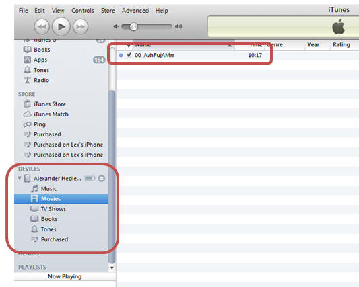Open Ping in the Store section

pos(40,124)
